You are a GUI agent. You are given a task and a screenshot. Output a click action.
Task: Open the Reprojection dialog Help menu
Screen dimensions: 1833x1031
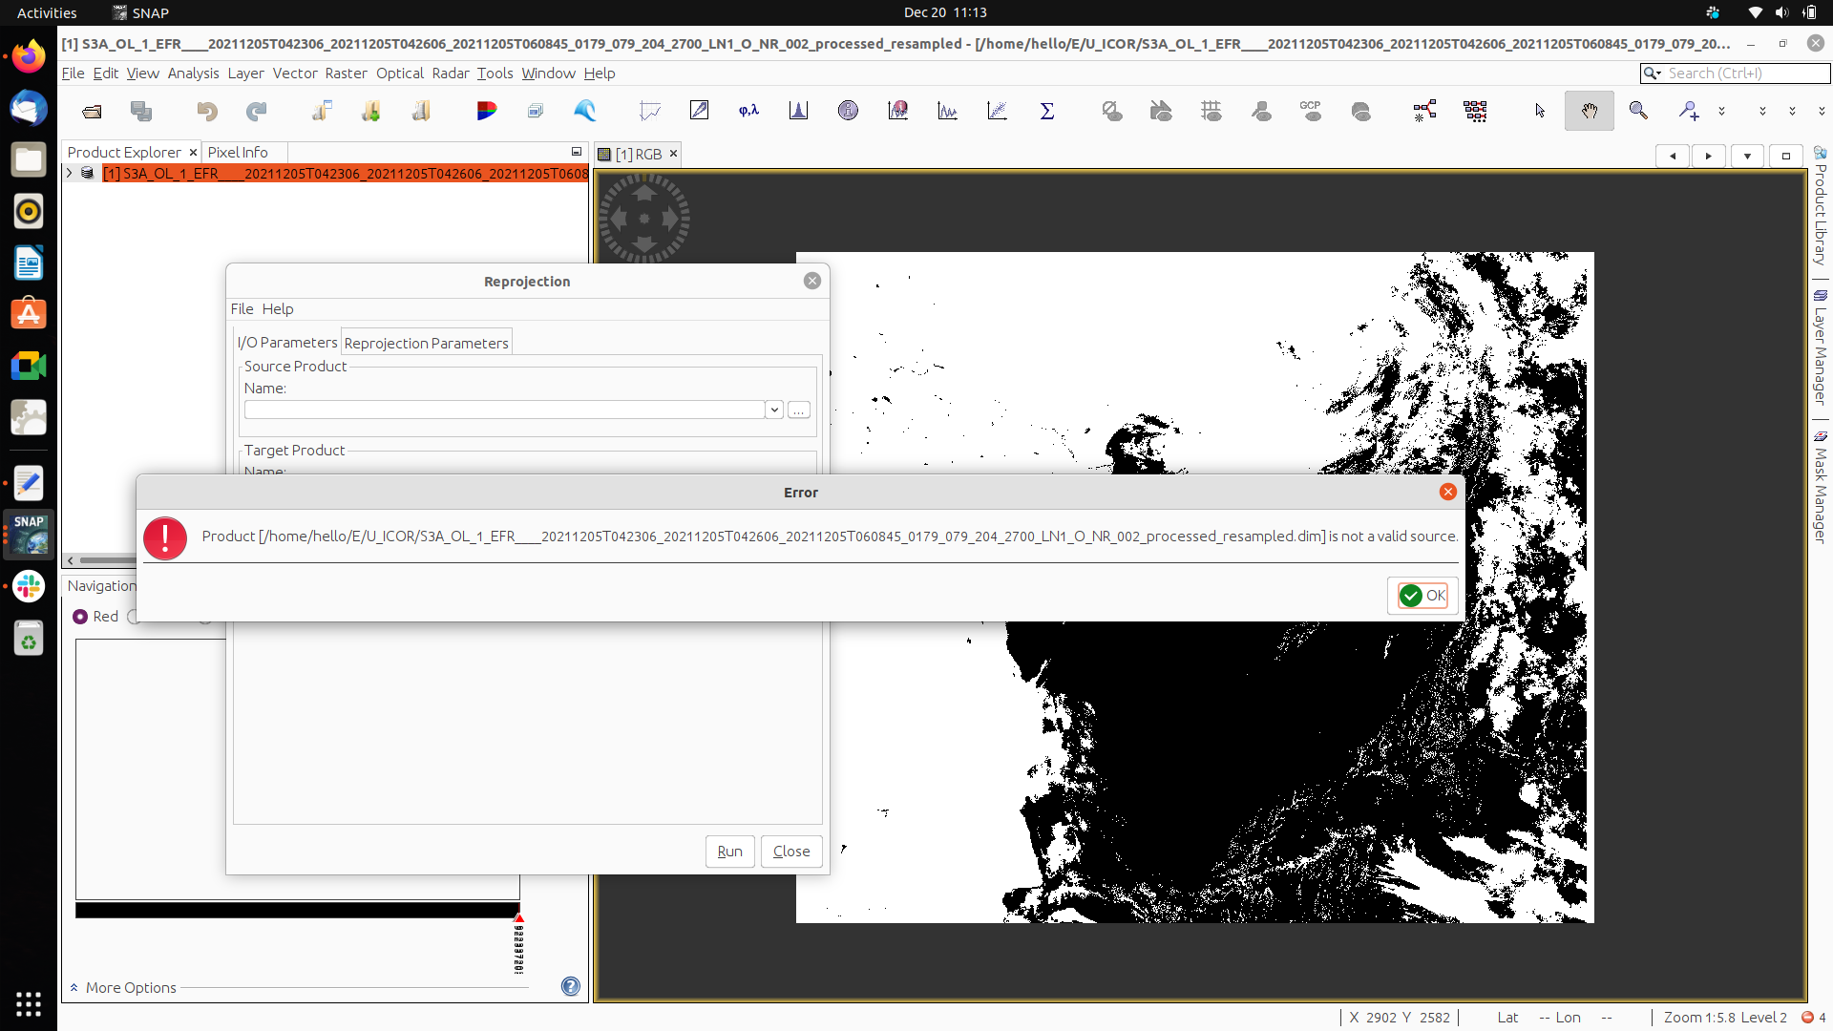278,309
